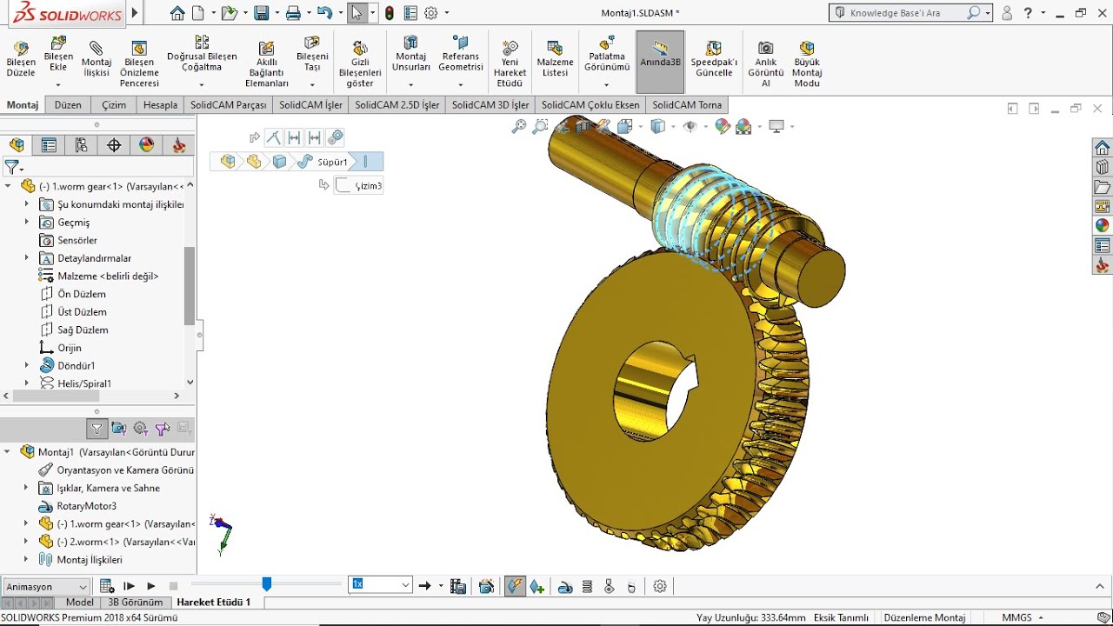Toggle the motion tree filter button
Screen dimensions: 1113x626
coord(97,428)
